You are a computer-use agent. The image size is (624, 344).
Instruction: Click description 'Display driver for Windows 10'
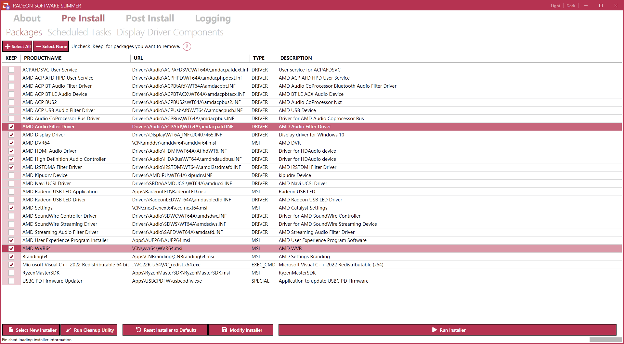click(311, 135)
